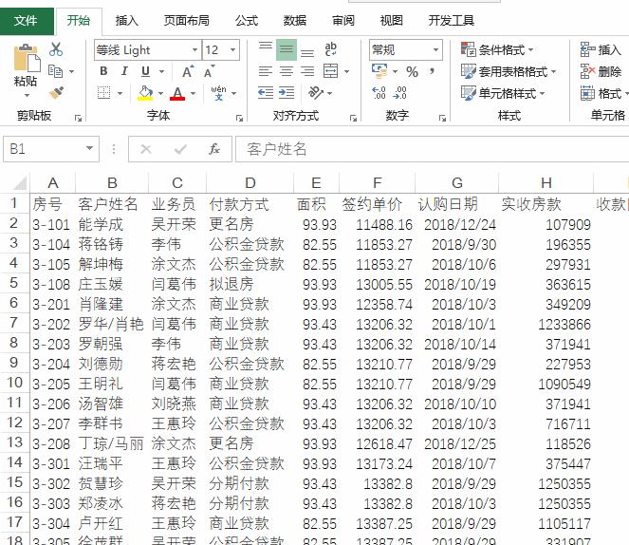Switch to the 公式 tab
Image resolution: width=629 pixels, height=545 pixels.
247,21
